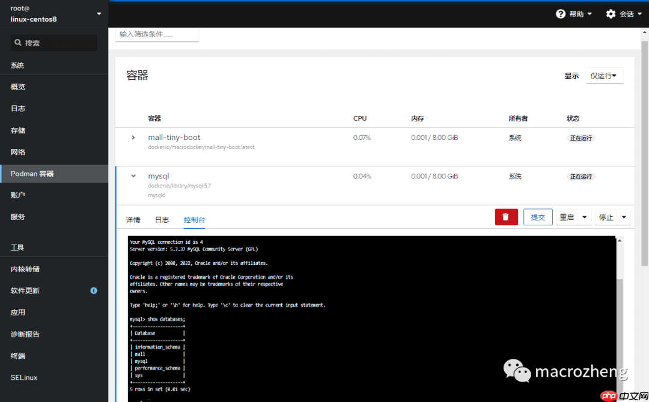Click the container filter input field

point(157,35)
